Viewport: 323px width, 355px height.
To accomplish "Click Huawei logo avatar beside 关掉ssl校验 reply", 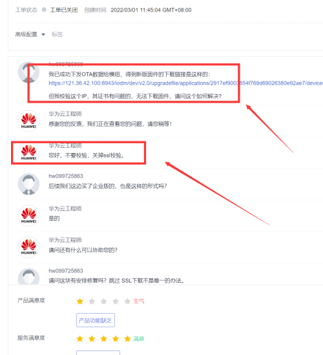I will [x=28, y=152].
